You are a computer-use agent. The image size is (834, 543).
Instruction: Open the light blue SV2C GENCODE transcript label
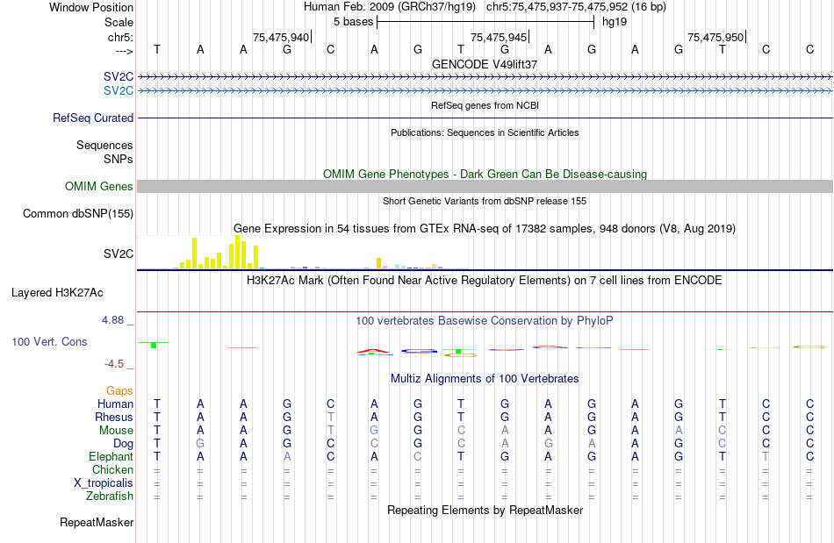click(x=119, y=91)
